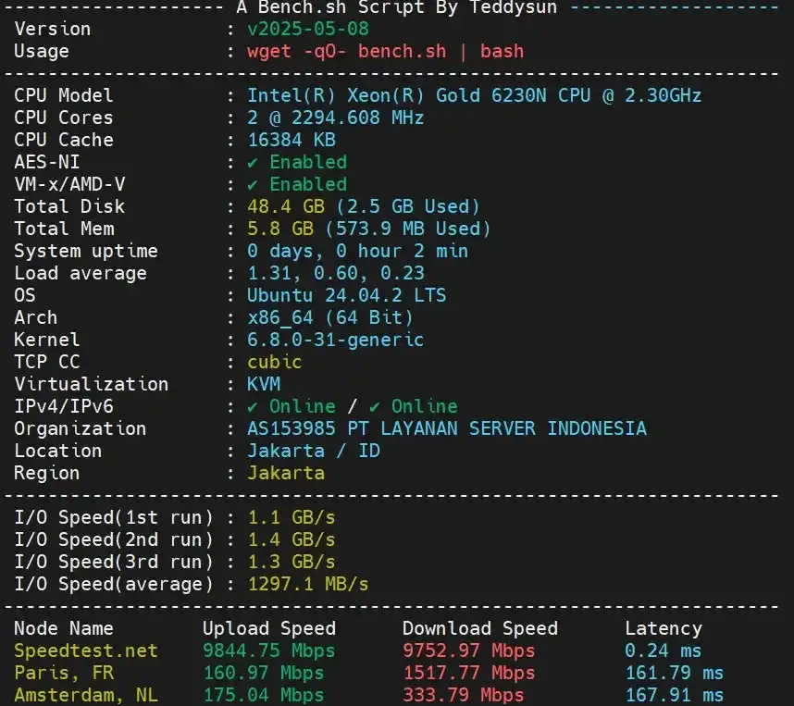The image size is (794, 706).
Task: Click the I/O Speed 2nd run value 1.4 GB/s
Action: point(292,539)
